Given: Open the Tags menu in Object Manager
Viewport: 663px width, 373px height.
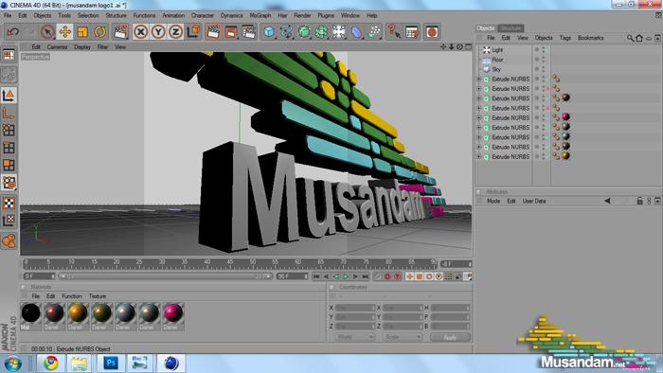Looking at the screenshot, I should (564, 38).
